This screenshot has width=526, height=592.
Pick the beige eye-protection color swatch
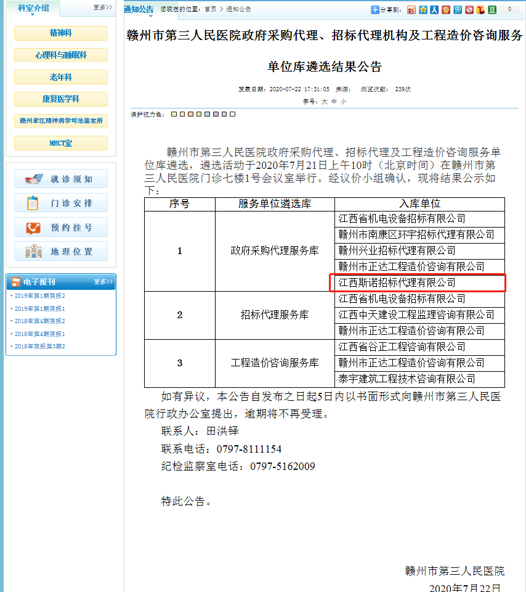tap(182, 114)
